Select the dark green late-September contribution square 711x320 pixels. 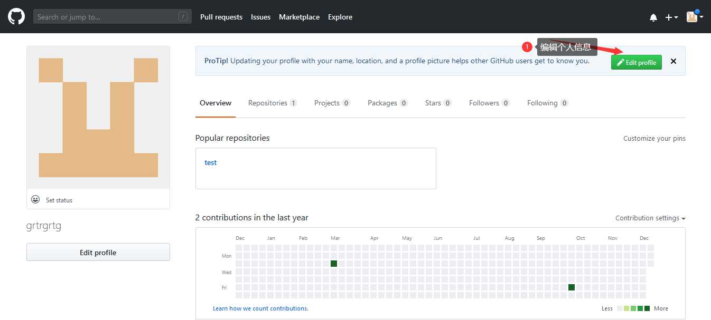tap(572, 287)
